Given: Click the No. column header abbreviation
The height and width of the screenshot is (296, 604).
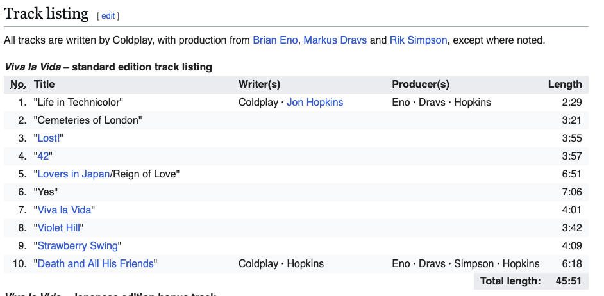Looking at the screenshot, I should (19, 85).
